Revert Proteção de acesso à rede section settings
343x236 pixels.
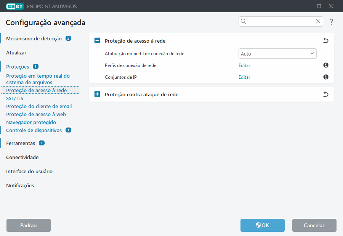coord(326,40)
